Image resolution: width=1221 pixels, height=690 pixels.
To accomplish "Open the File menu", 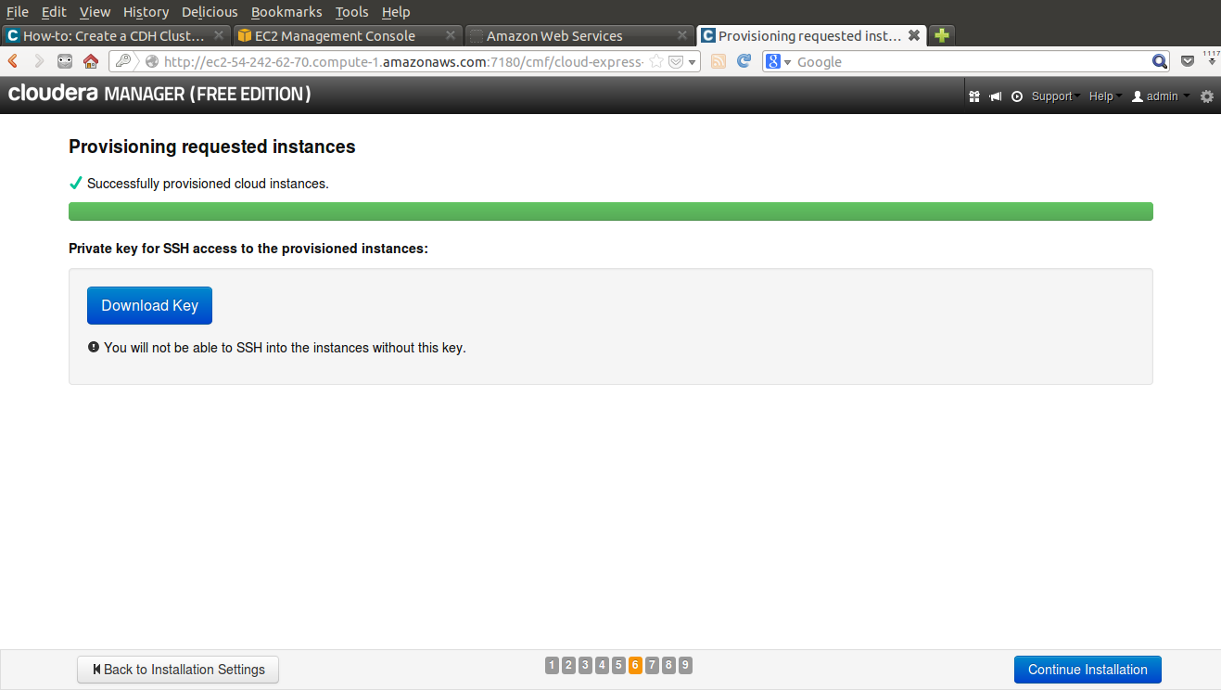I will point(18,12).
